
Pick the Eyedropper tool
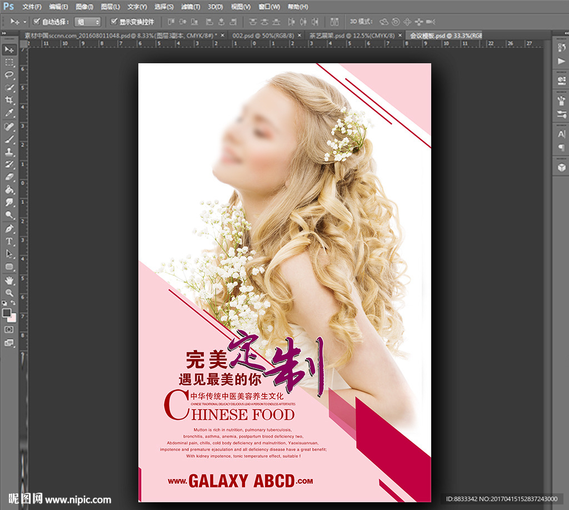pos(9,113)
